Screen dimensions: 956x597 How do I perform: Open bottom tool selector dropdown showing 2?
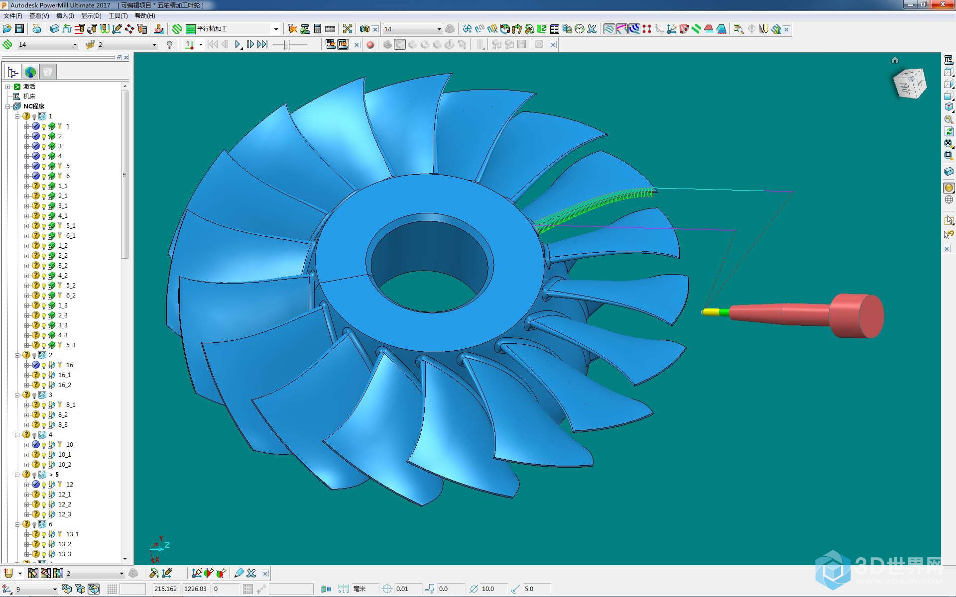point(121,573)
